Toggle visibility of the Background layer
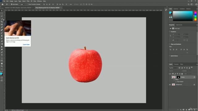Screen dimensions: 198x111 170,84
